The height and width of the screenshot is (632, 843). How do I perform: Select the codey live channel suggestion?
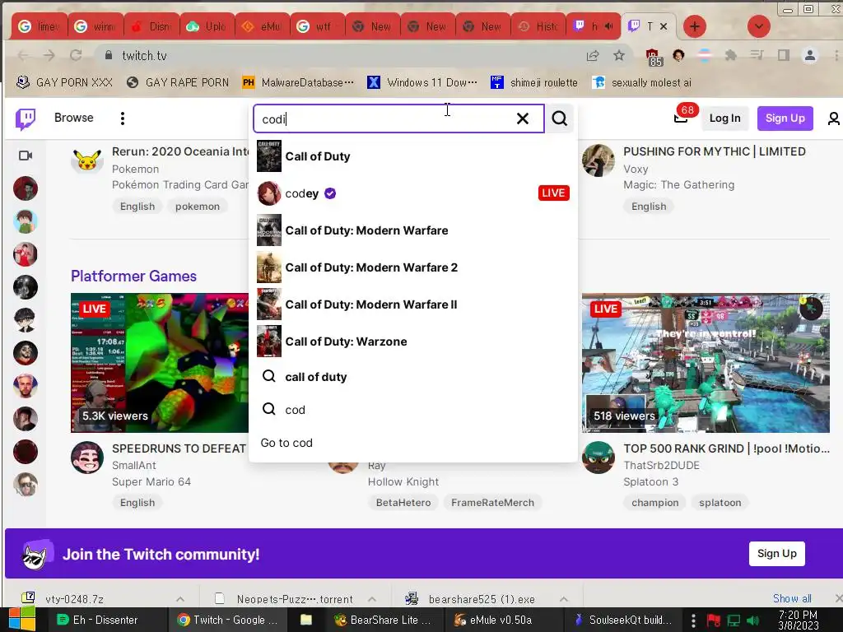[413, 193]
